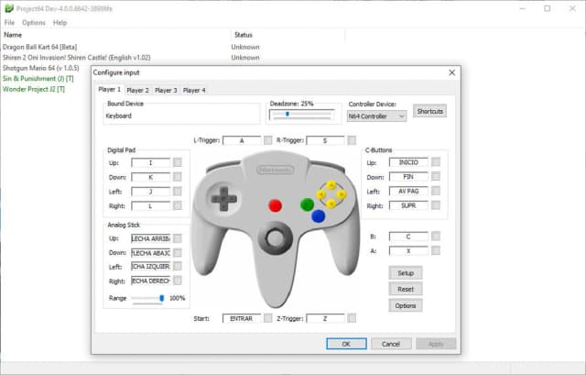Toggle checkbox beside A button field
This screenshot has height=375, width=586.
436,250
